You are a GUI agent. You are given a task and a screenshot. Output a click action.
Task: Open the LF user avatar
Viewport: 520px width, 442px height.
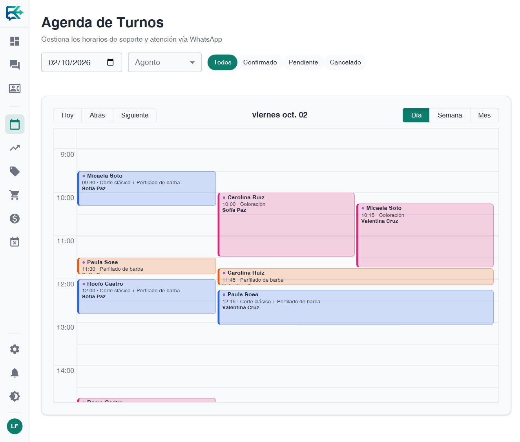(15, 426)
